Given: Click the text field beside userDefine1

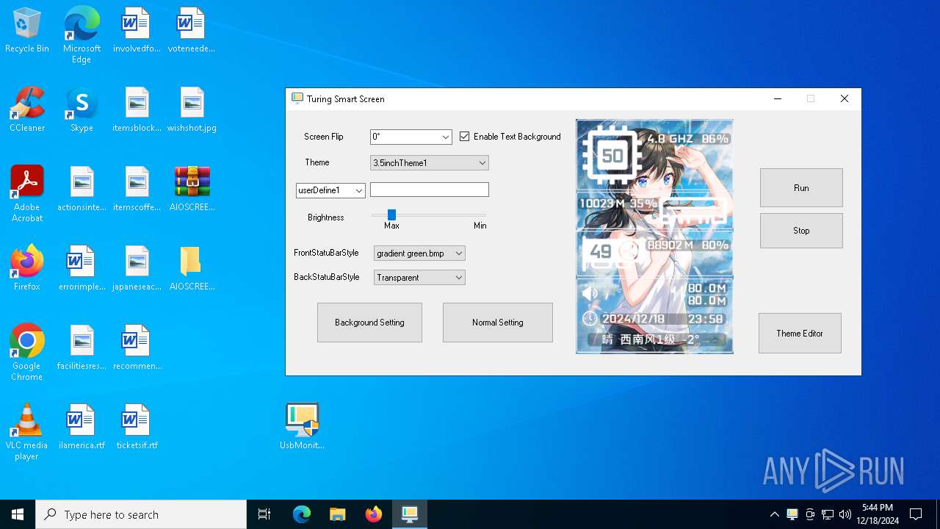Looking at the screenshot, I should 430,190.
